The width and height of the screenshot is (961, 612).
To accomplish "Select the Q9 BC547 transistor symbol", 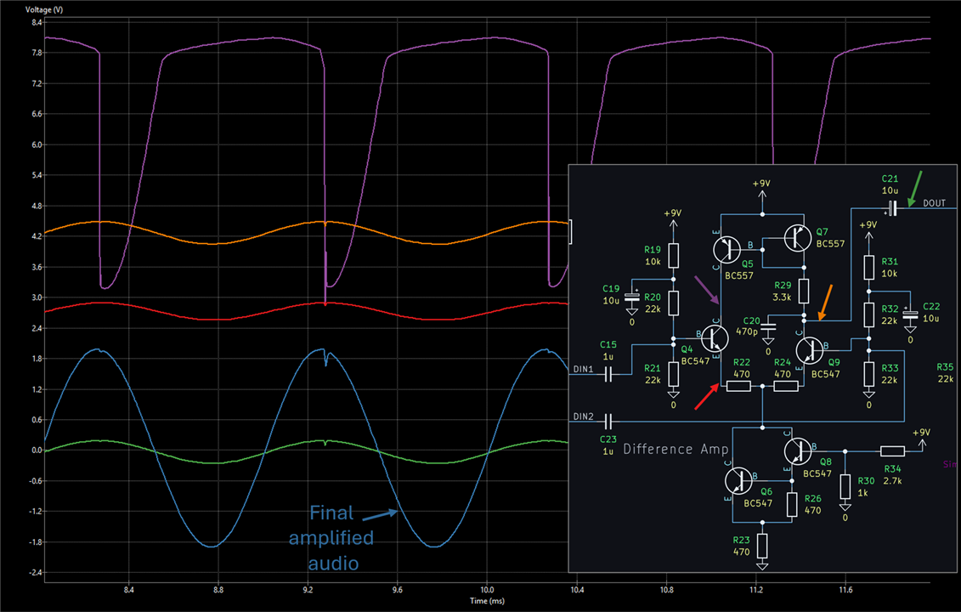I will [x=810, y=349].
